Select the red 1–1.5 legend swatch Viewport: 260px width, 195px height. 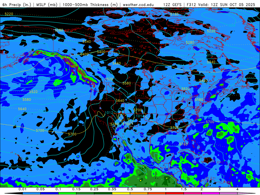coord(175,193)
